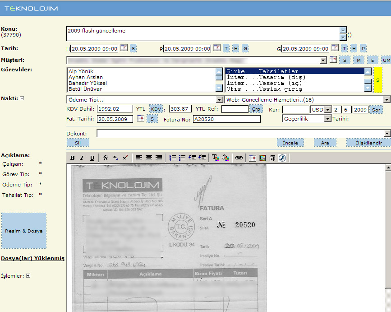
Task: Open text color picker
Action: (216, 158)
